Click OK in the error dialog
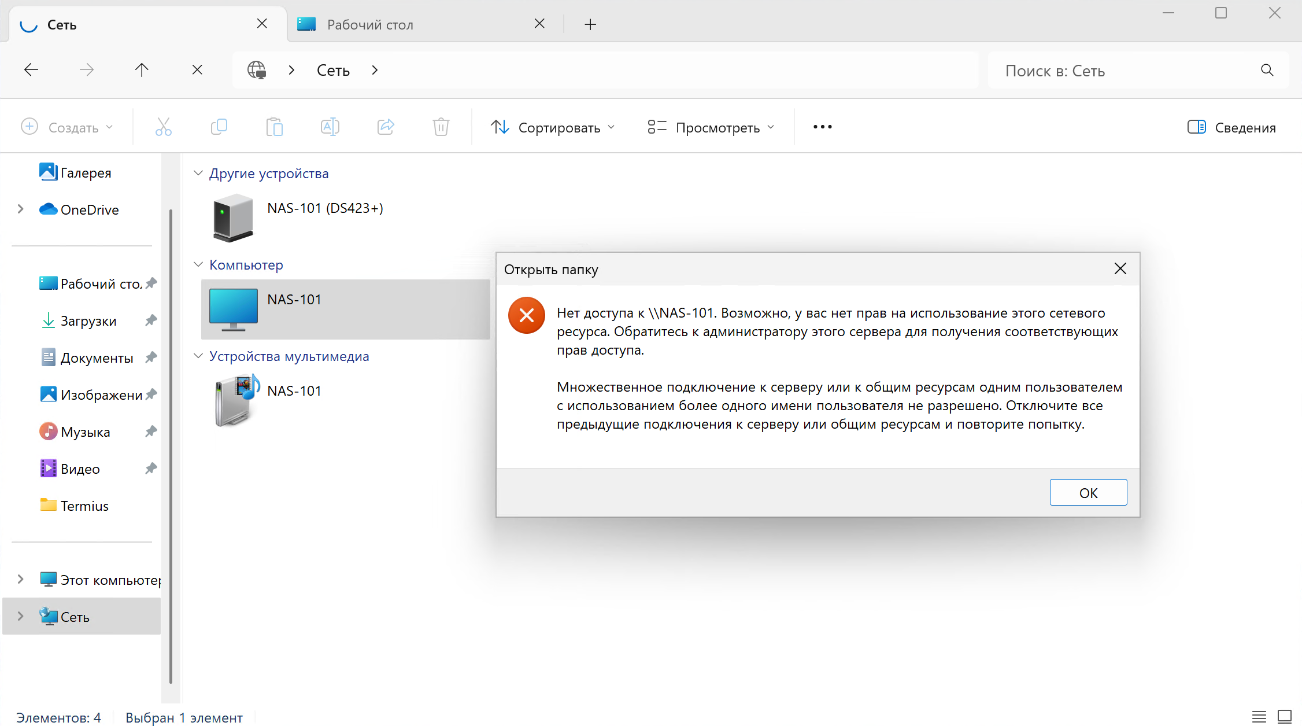Viewport: 1302px width, 726px height. [1088, 492]
